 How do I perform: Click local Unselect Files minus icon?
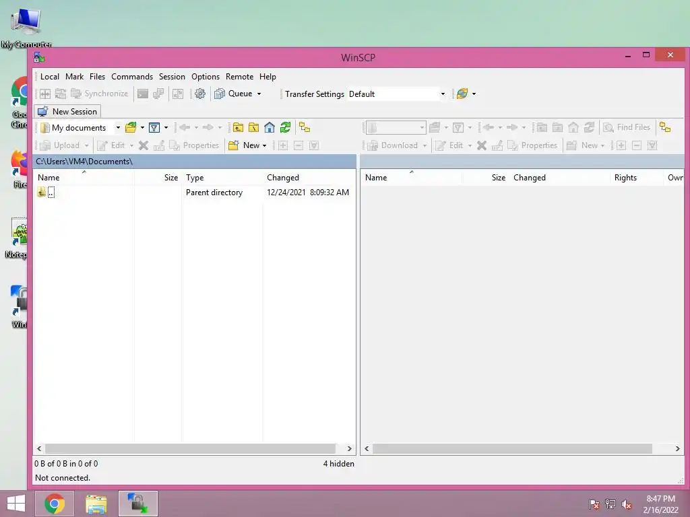coord(299,145)
